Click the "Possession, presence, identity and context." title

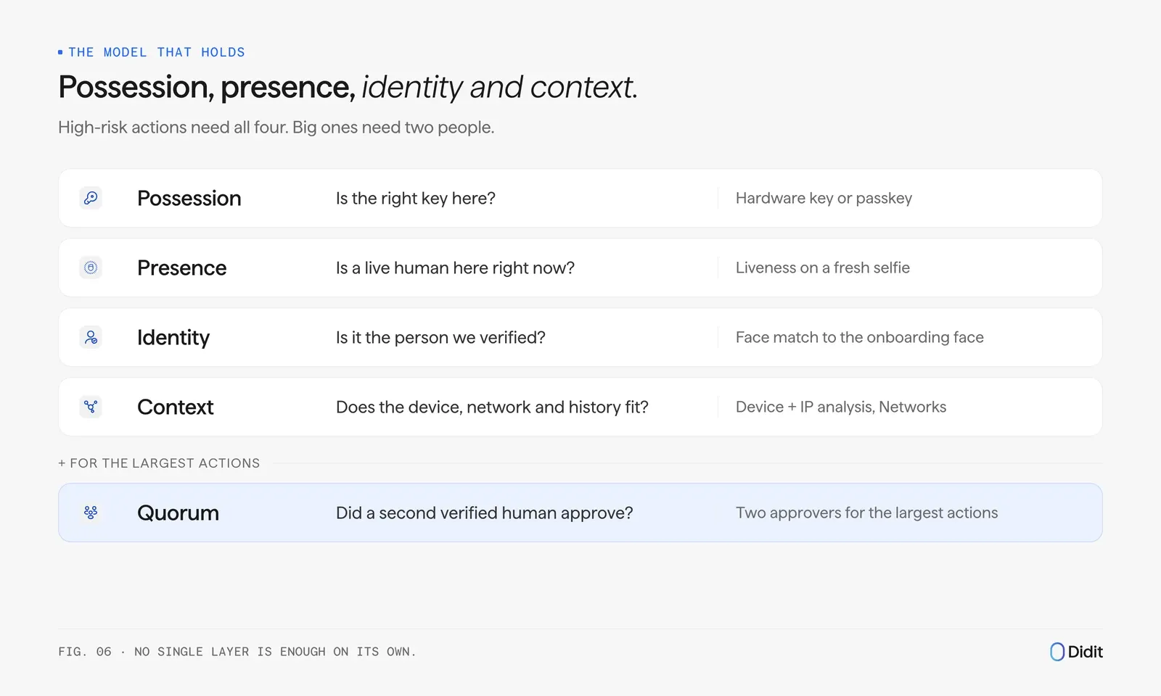(x=348, y=88)
